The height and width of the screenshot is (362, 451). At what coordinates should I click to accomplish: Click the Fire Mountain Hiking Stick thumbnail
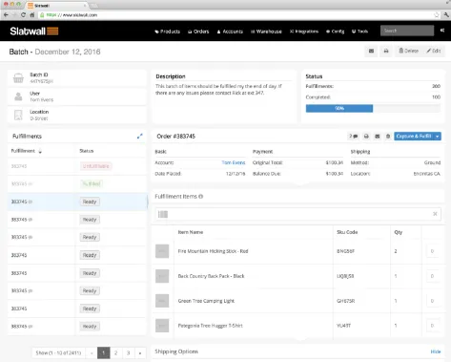(162, 251)
